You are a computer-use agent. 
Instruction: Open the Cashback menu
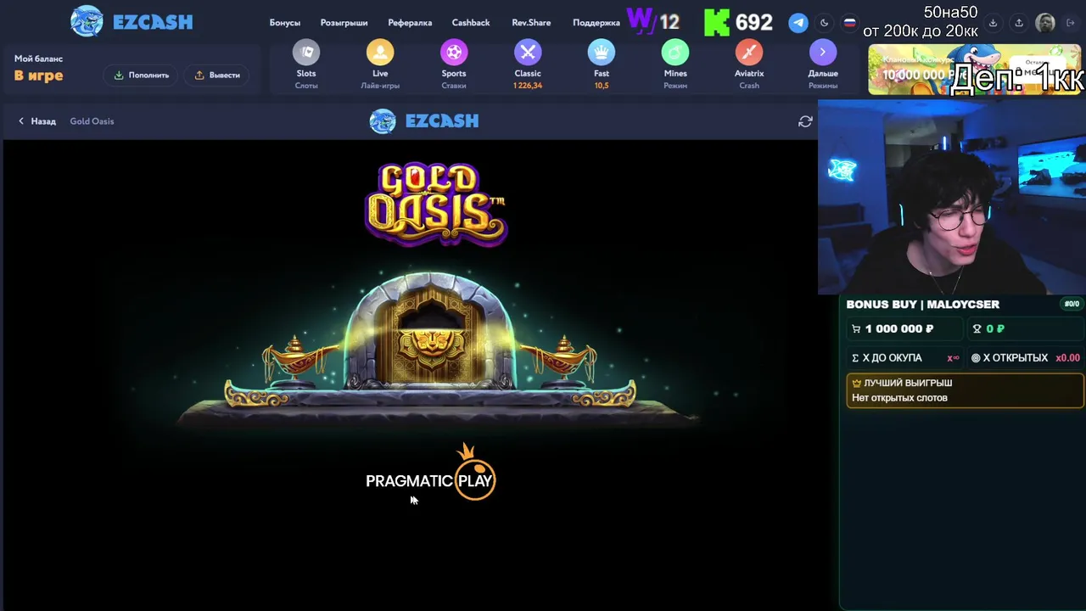pos(471,23)
